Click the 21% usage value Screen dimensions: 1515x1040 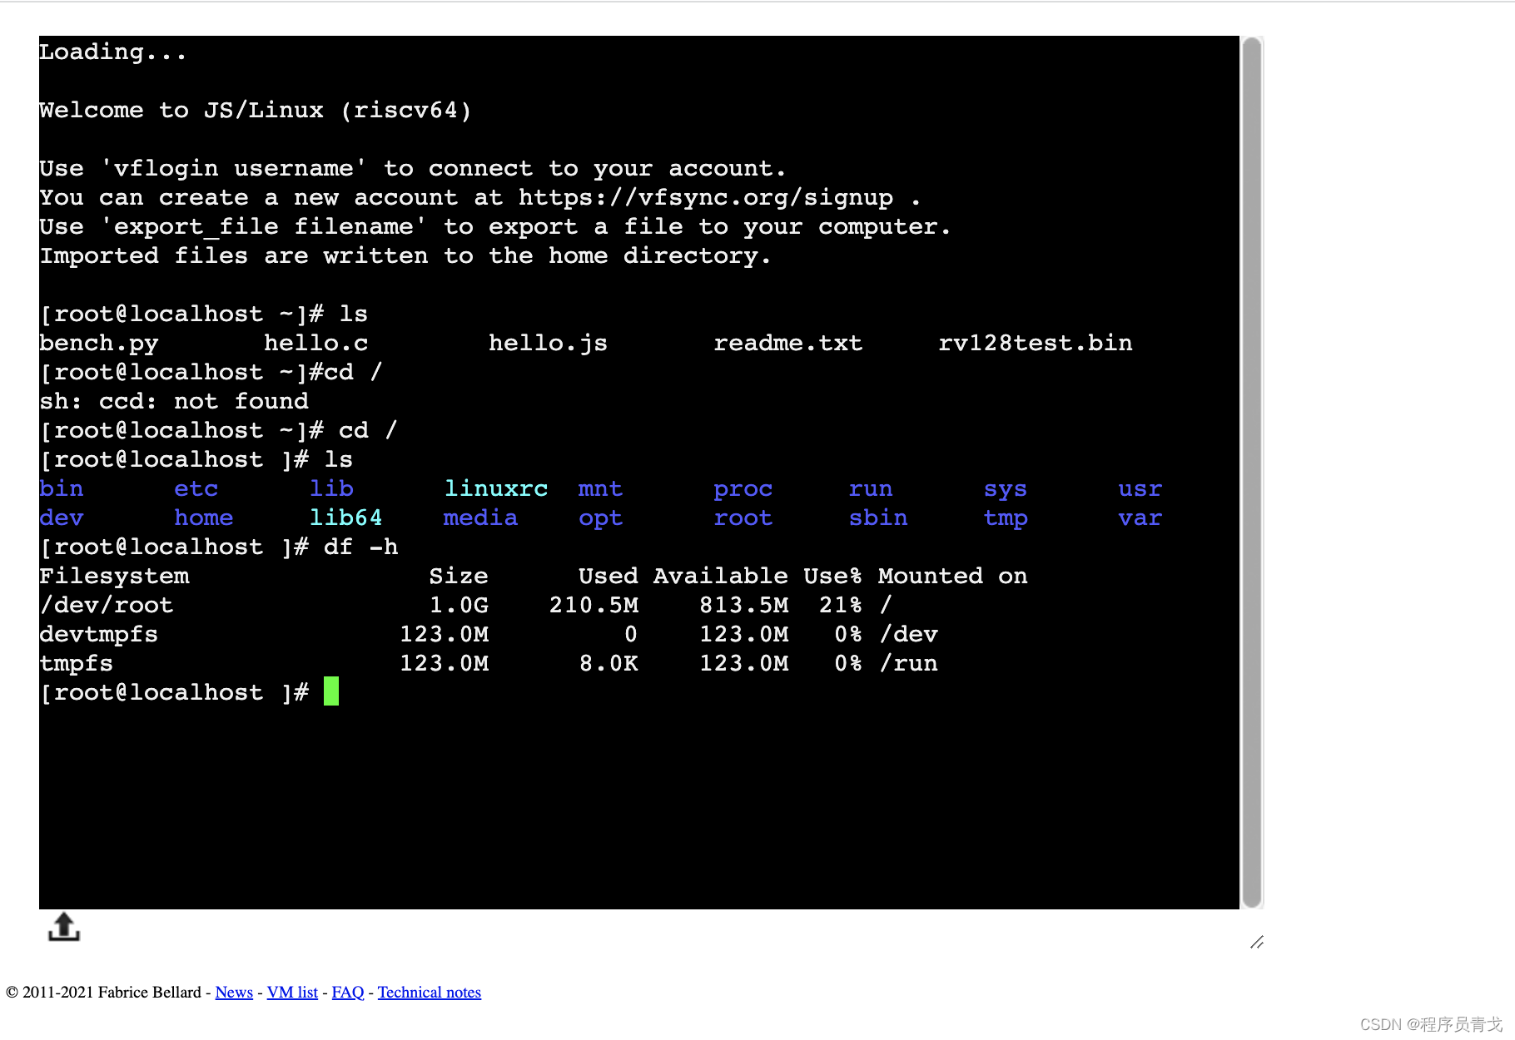click(x=841, y=605)
